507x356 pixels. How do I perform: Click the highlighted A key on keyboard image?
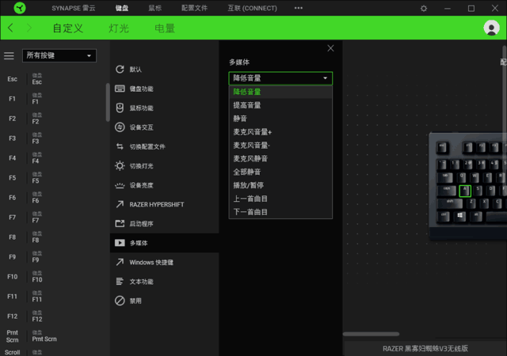coord(465,191)
